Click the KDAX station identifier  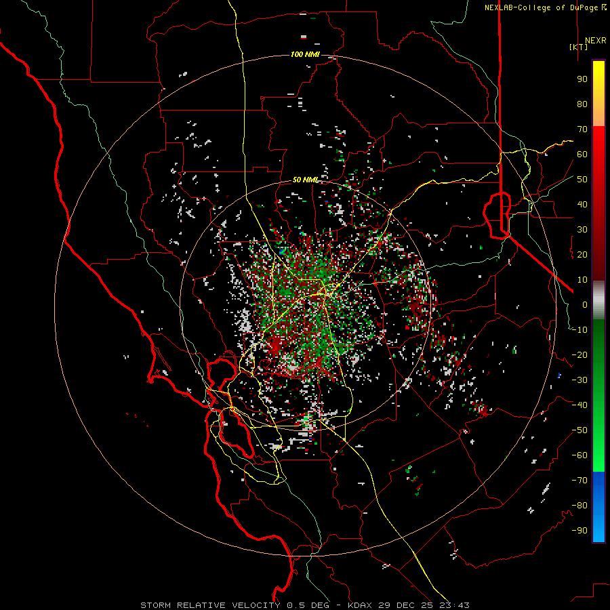360,605
